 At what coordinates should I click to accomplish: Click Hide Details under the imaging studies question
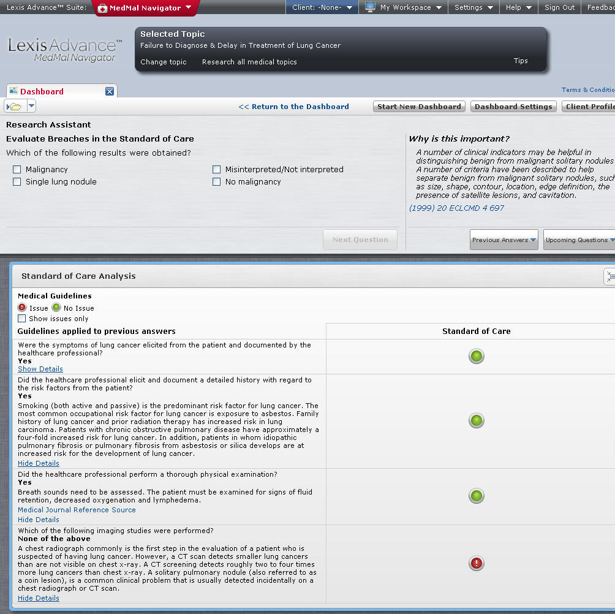(x=39, y=598)
